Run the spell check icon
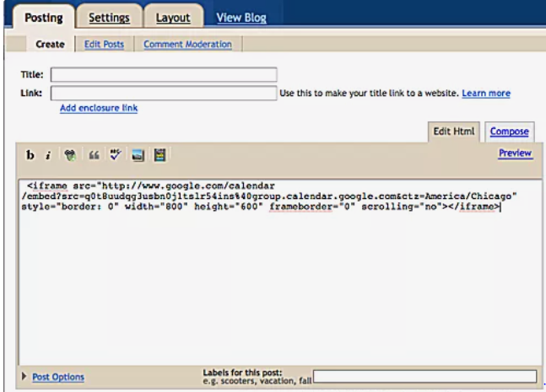This screenshot has width=546, height=392. tap(116, 155)
